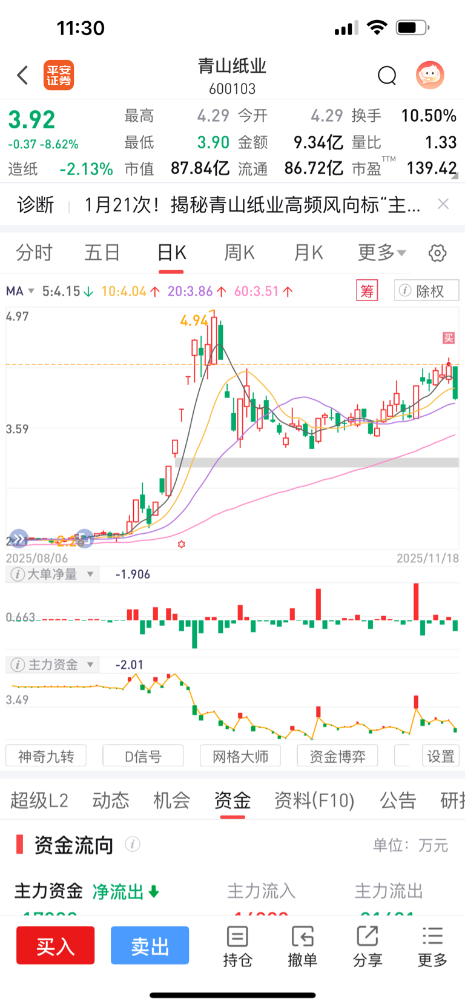The image size is (465, 1007).
Task: Select 资金博弈 indicator button
Action: pyautogui.click(x=338, y=756)
